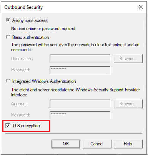Click the clear text password description
148x155 pixels.
(75, 47)
